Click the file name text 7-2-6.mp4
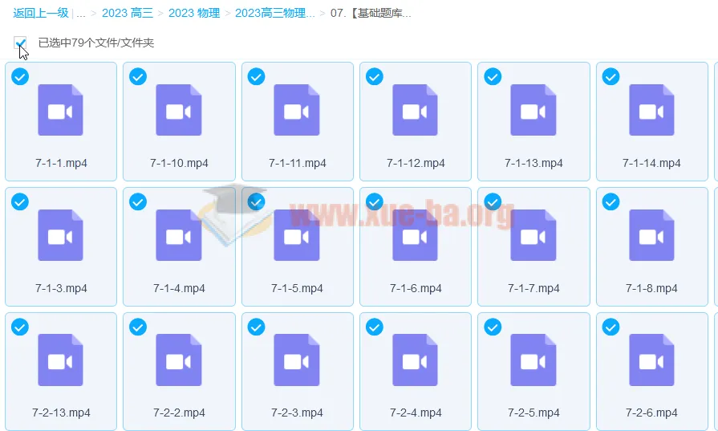The height and width of the screenshot is (431, 718). coord(651,413)
